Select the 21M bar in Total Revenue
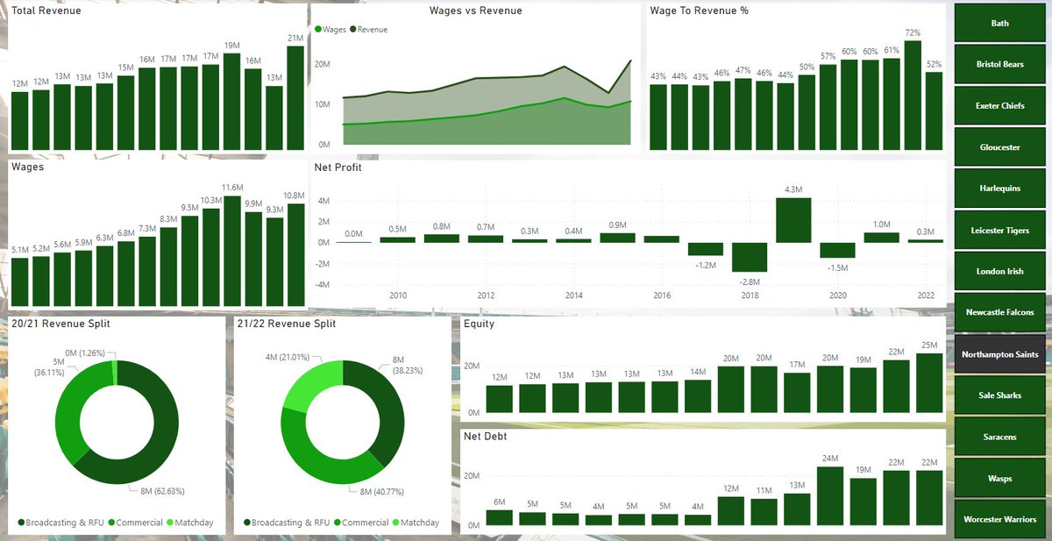The image size is (1052, 541). [x=295, y=98]
